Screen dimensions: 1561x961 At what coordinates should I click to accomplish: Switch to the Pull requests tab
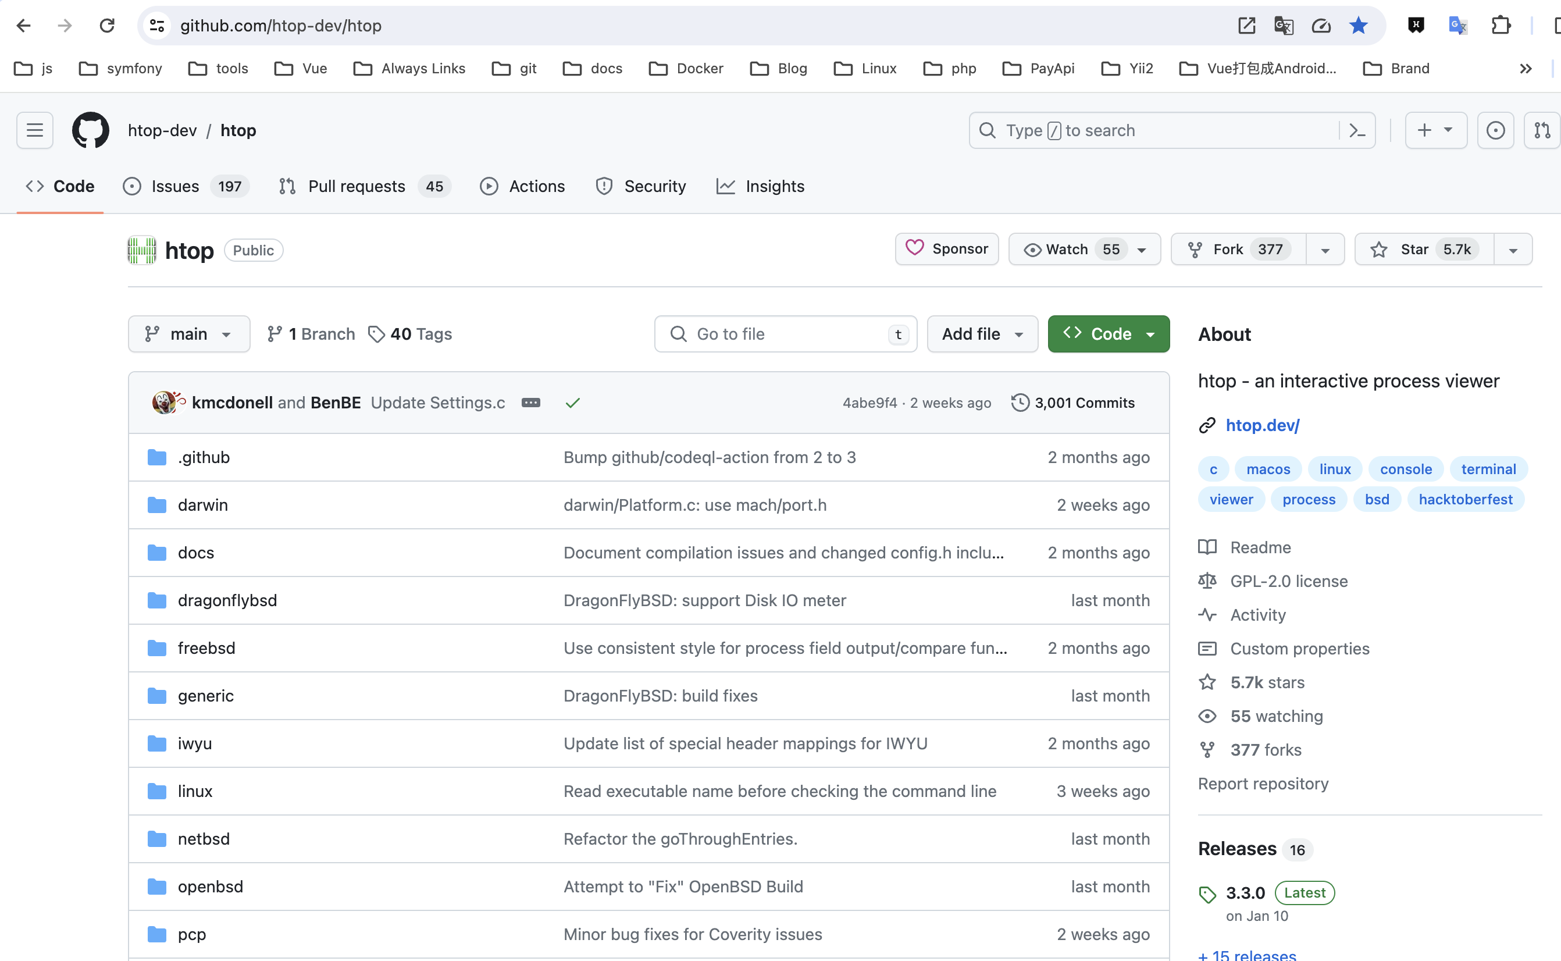pos(356,186)
